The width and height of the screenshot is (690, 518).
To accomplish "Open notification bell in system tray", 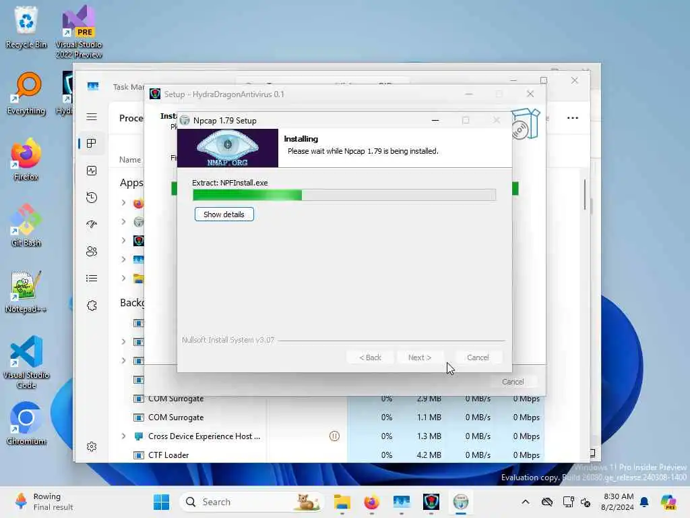I will click(644, 502).
